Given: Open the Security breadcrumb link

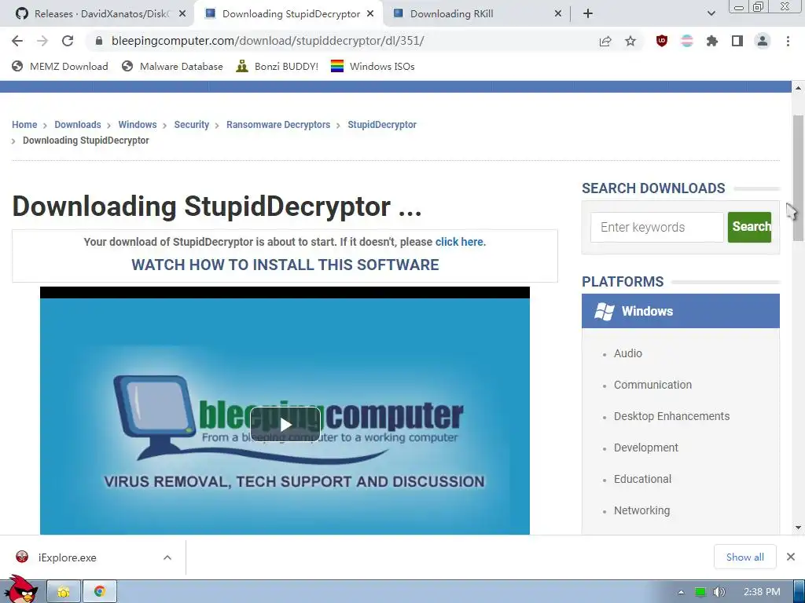Looking at the screenshot, I should (192, 125).
